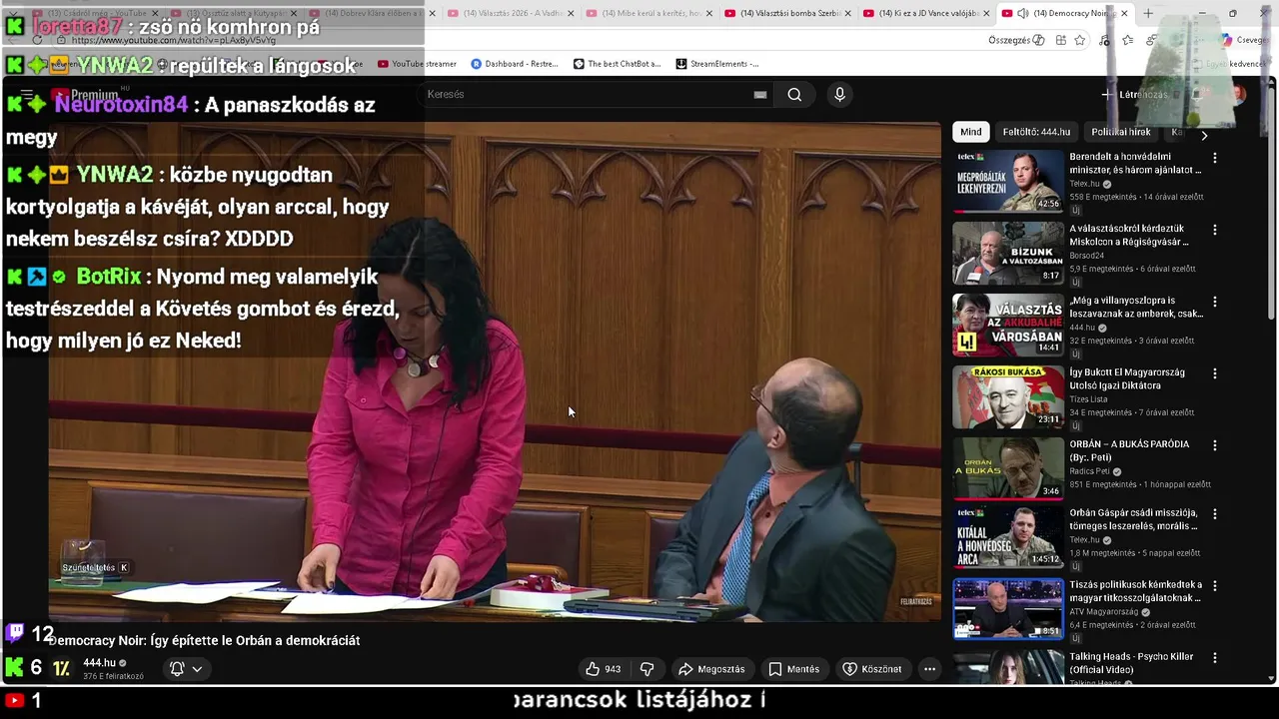This screenshot has height=719, width=1279.
Task: Like the video with the thumbs-up button
Action: 603,669
